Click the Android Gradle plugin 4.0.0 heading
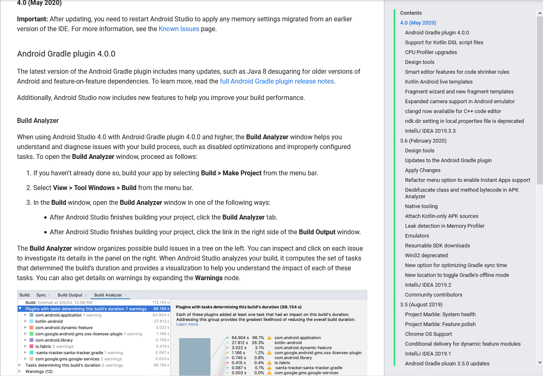The width and height of the screenshot is (543, 376). (x=66, y=54)
